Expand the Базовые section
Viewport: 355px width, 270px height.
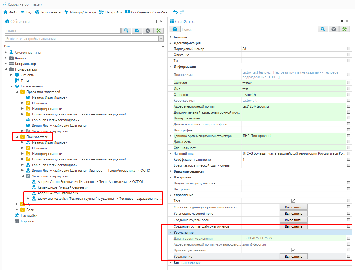(171, 37)
